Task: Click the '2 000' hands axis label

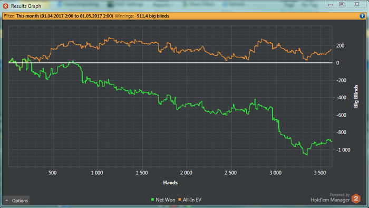Action: [186, 173]
